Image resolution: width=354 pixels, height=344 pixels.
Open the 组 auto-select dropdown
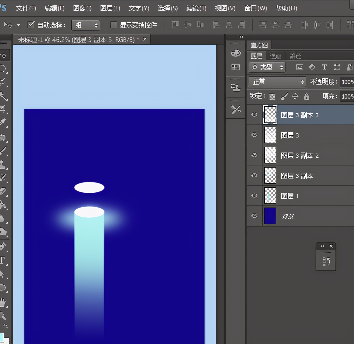pyautogui.click(x=86, y=25)
